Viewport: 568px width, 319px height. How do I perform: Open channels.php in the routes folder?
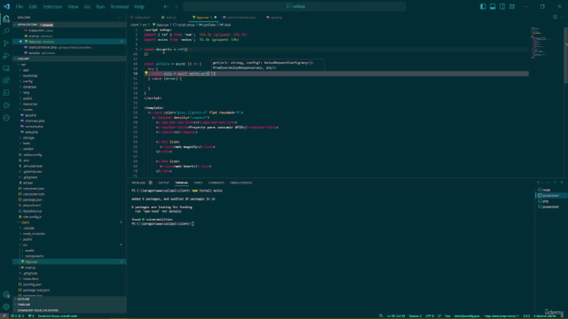coord(35,121)
